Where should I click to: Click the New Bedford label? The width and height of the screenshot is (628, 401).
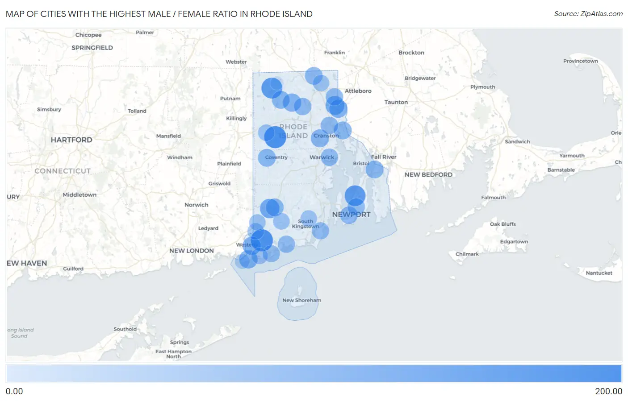click(x=428, y=175)
